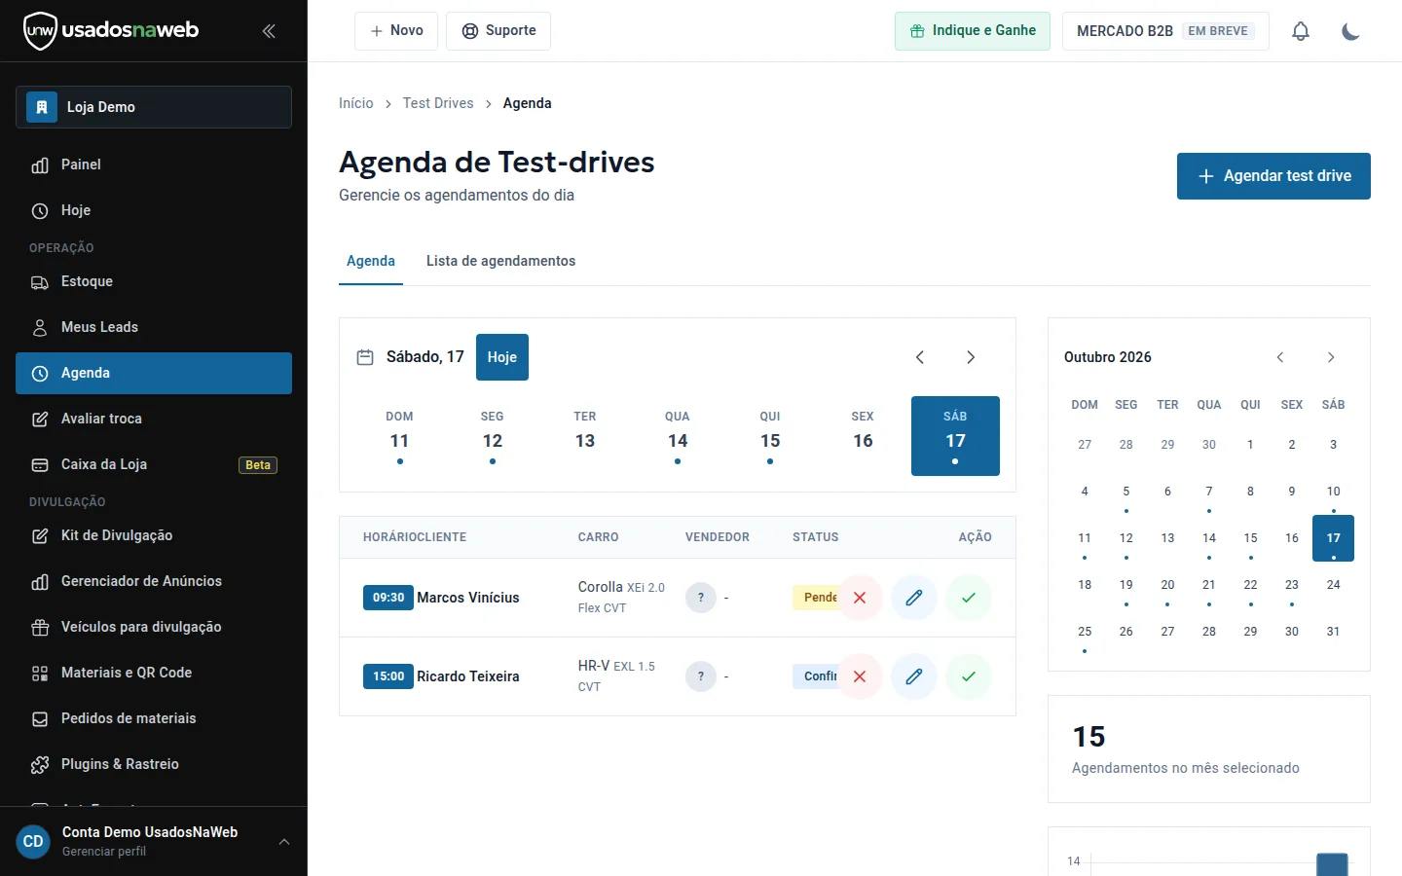Edit Marcos Vinícius appointment with pencil icon
Image resolution: width=1402 pixels, height=876 pixels.
914,598
